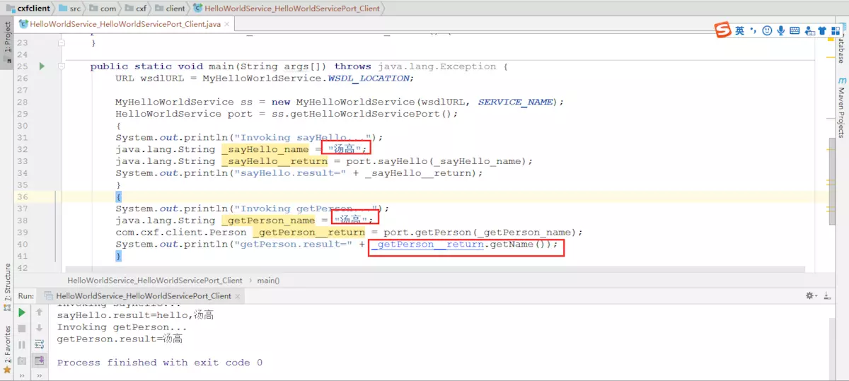Open the Sogou emoji smiley icon
This screenshot has width=849, height=381.
pos(767,30)
